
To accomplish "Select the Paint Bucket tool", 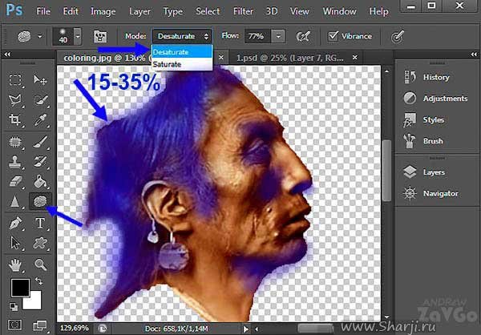I will (38, 181).
